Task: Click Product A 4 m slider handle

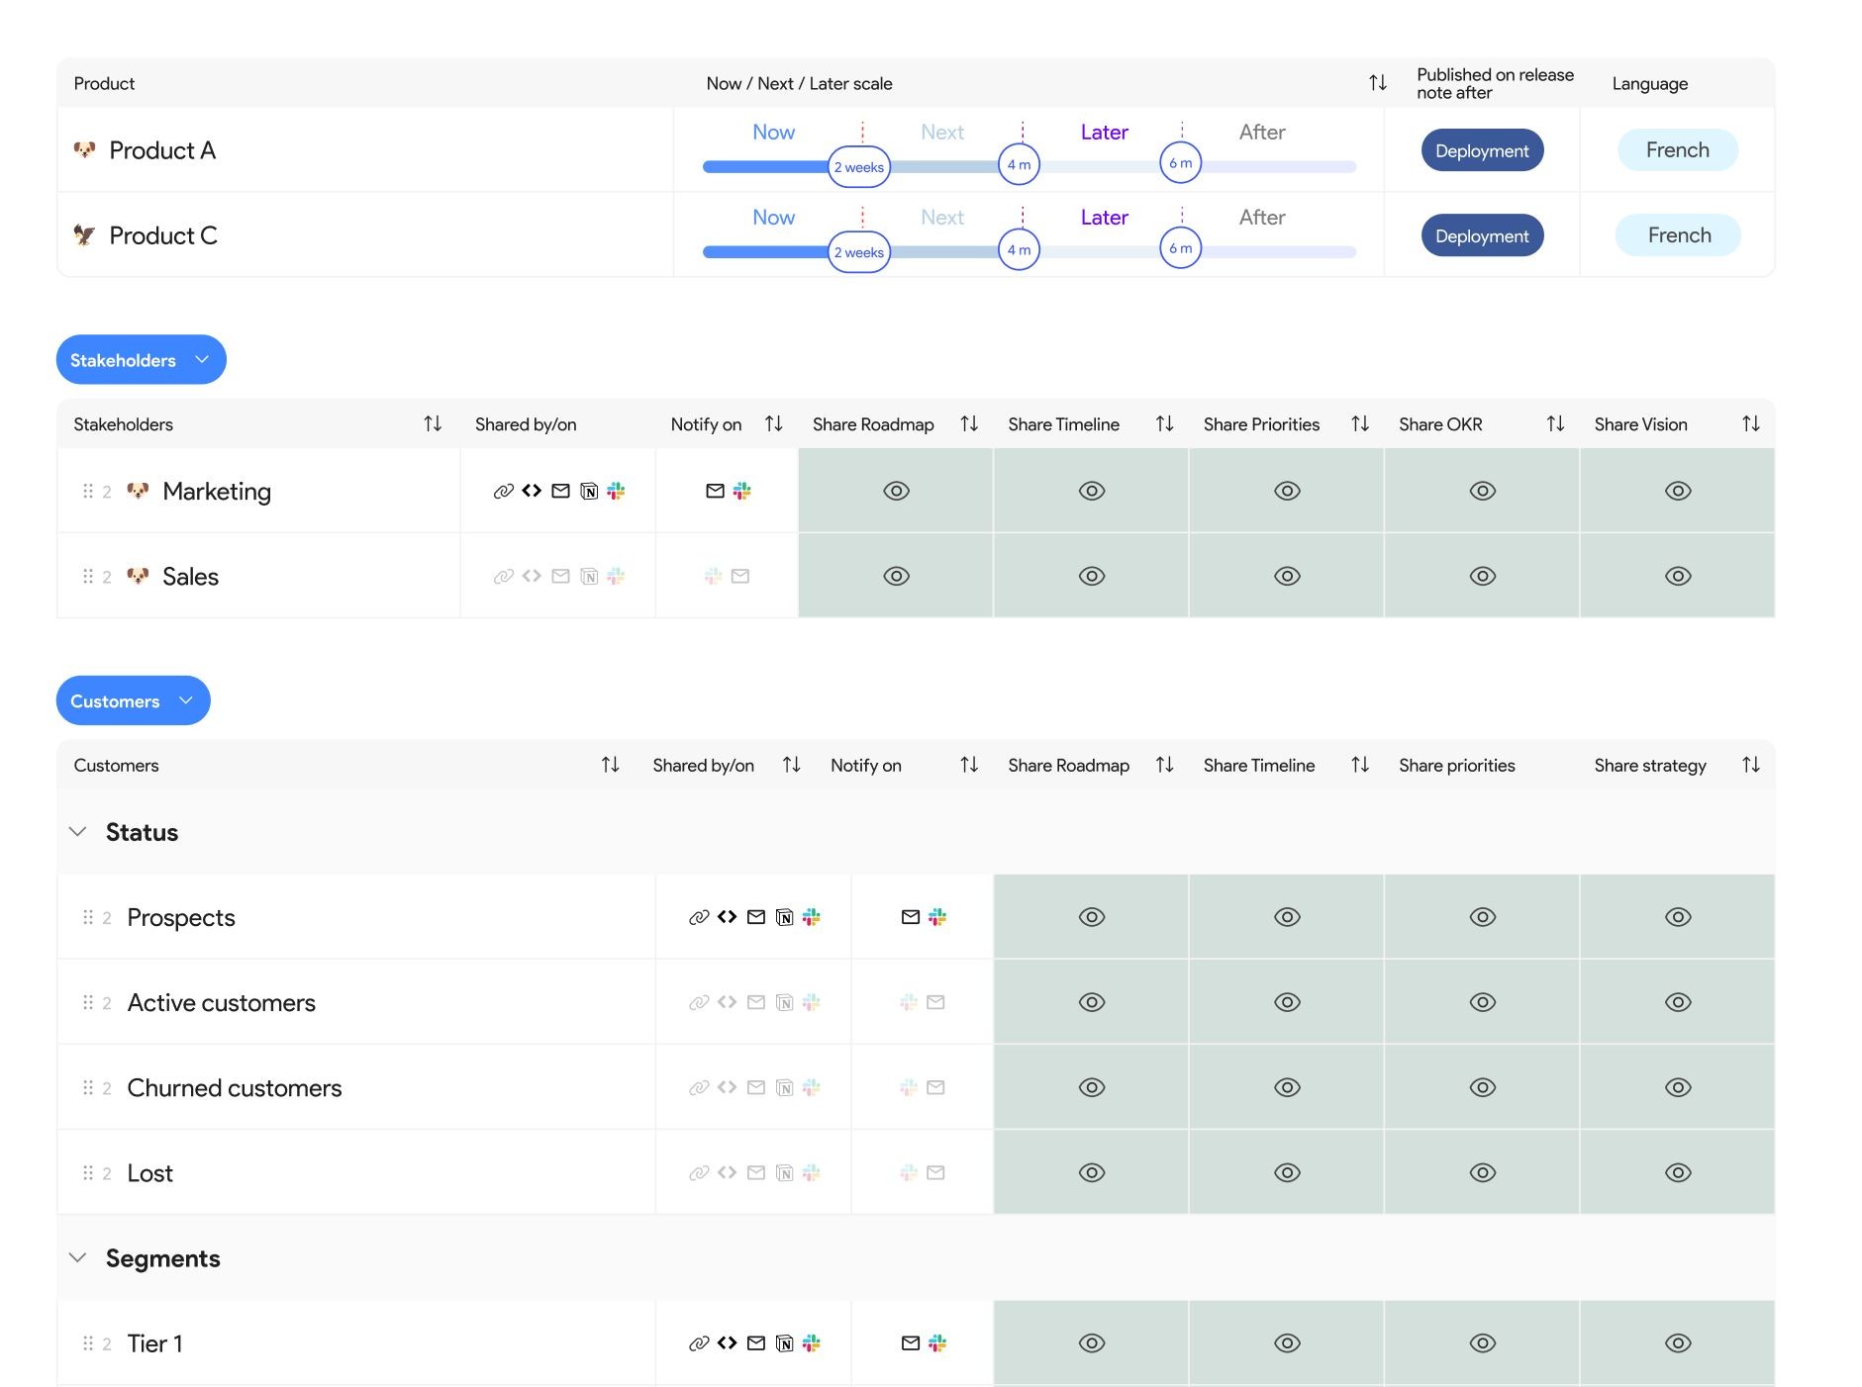Action: coord(1019,164)
